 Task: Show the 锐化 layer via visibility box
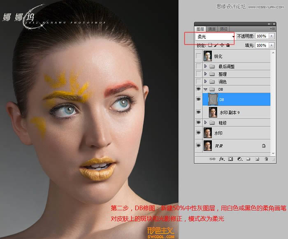(x=199, y=56)
